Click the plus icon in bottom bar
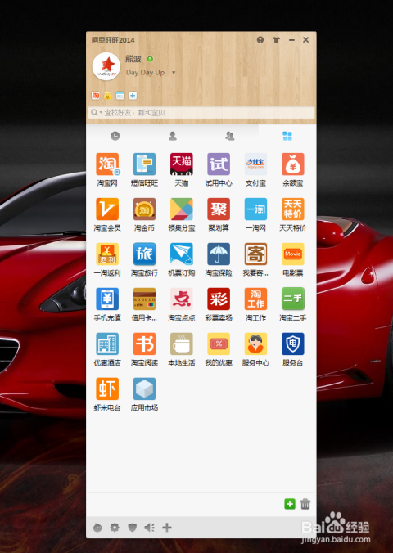The image size is (393, 553). click(167, 528)
